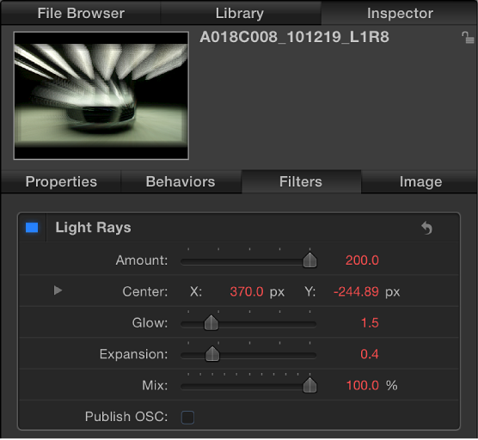Click the Center parameter label
Image resolution: width=478 pixels, height=440 pixels.
coord(145,292)
